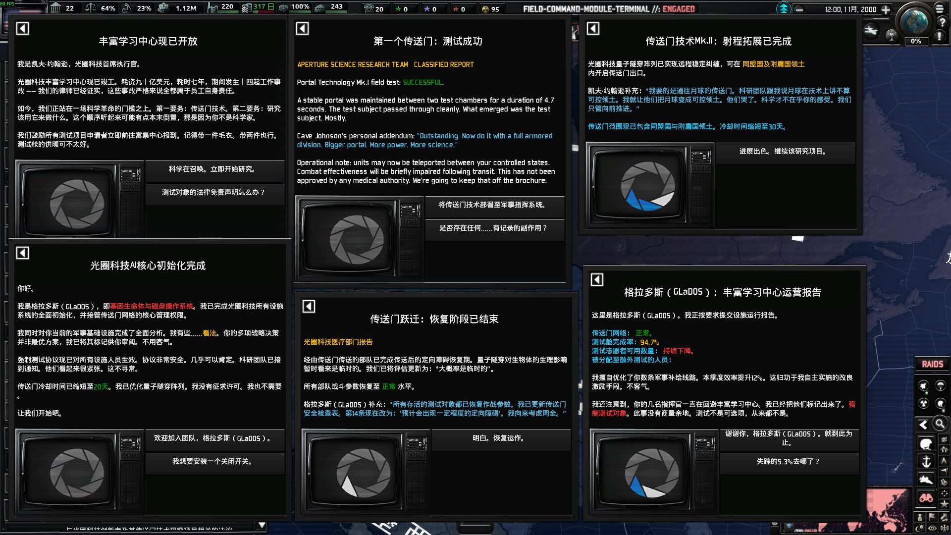Collapse the 格拉多斯 运营报告 event window
Image resolution: width=951 pixels, height=535 pixels.
coord(597,279)
